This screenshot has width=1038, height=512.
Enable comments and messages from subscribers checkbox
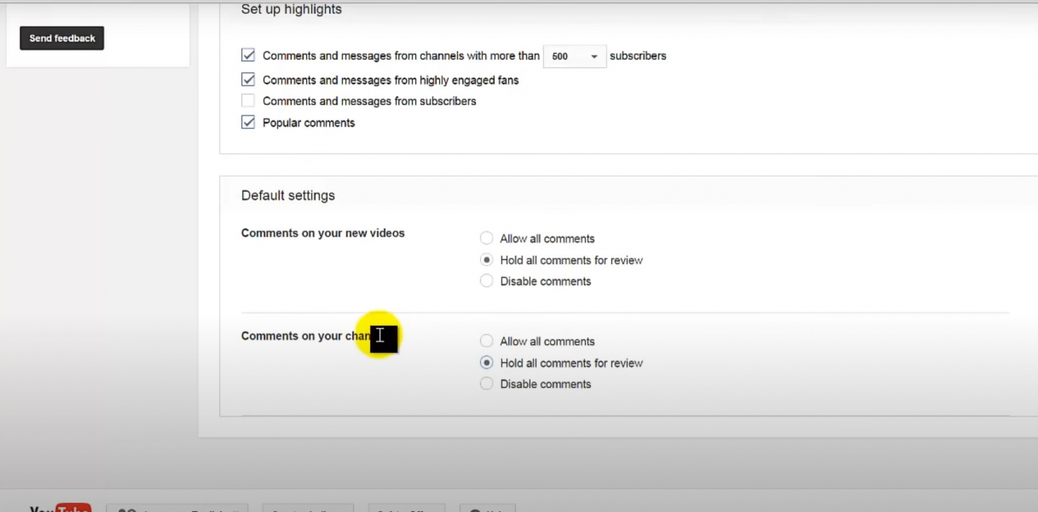(x=248, y=101)
